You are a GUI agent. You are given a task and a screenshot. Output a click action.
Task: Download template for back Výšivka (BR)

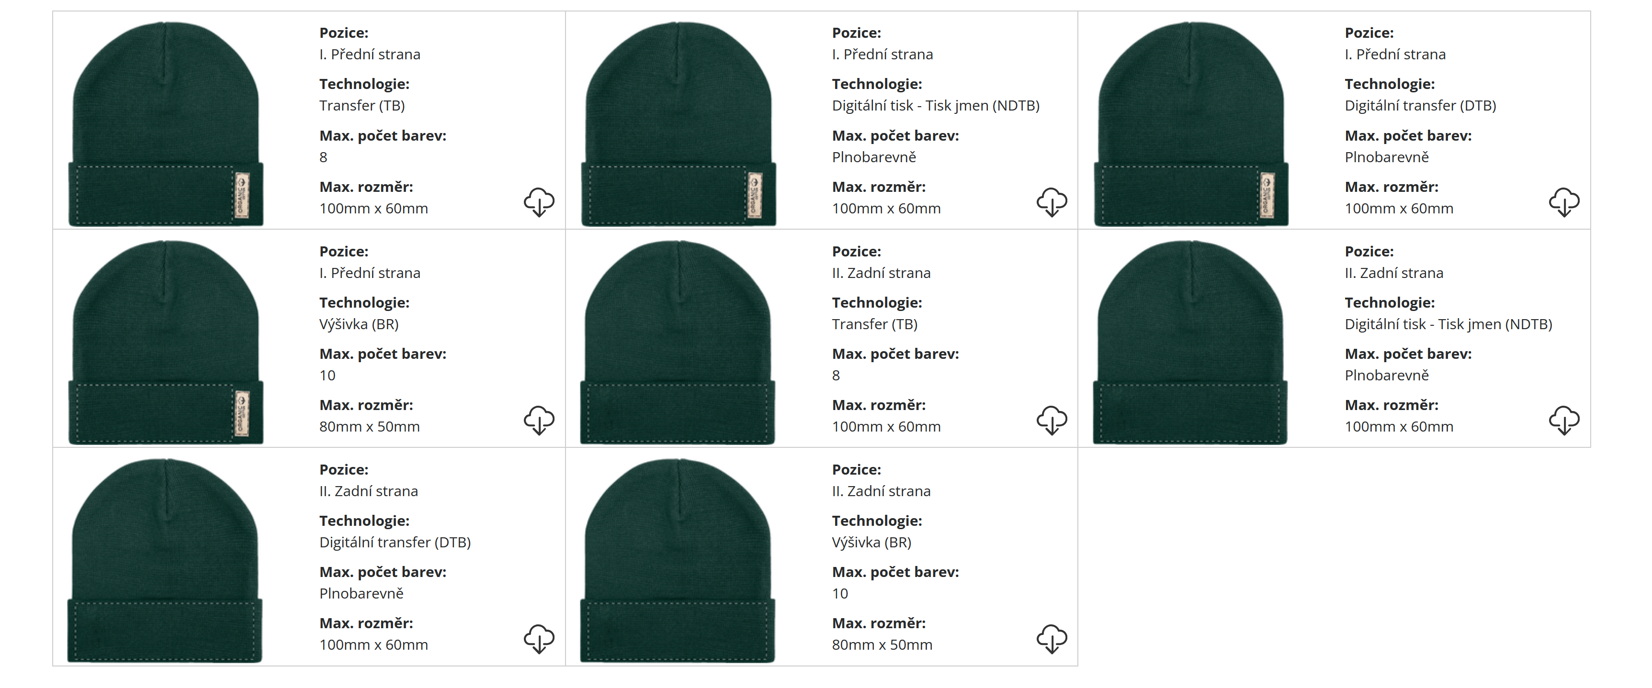pos(1052,639)
